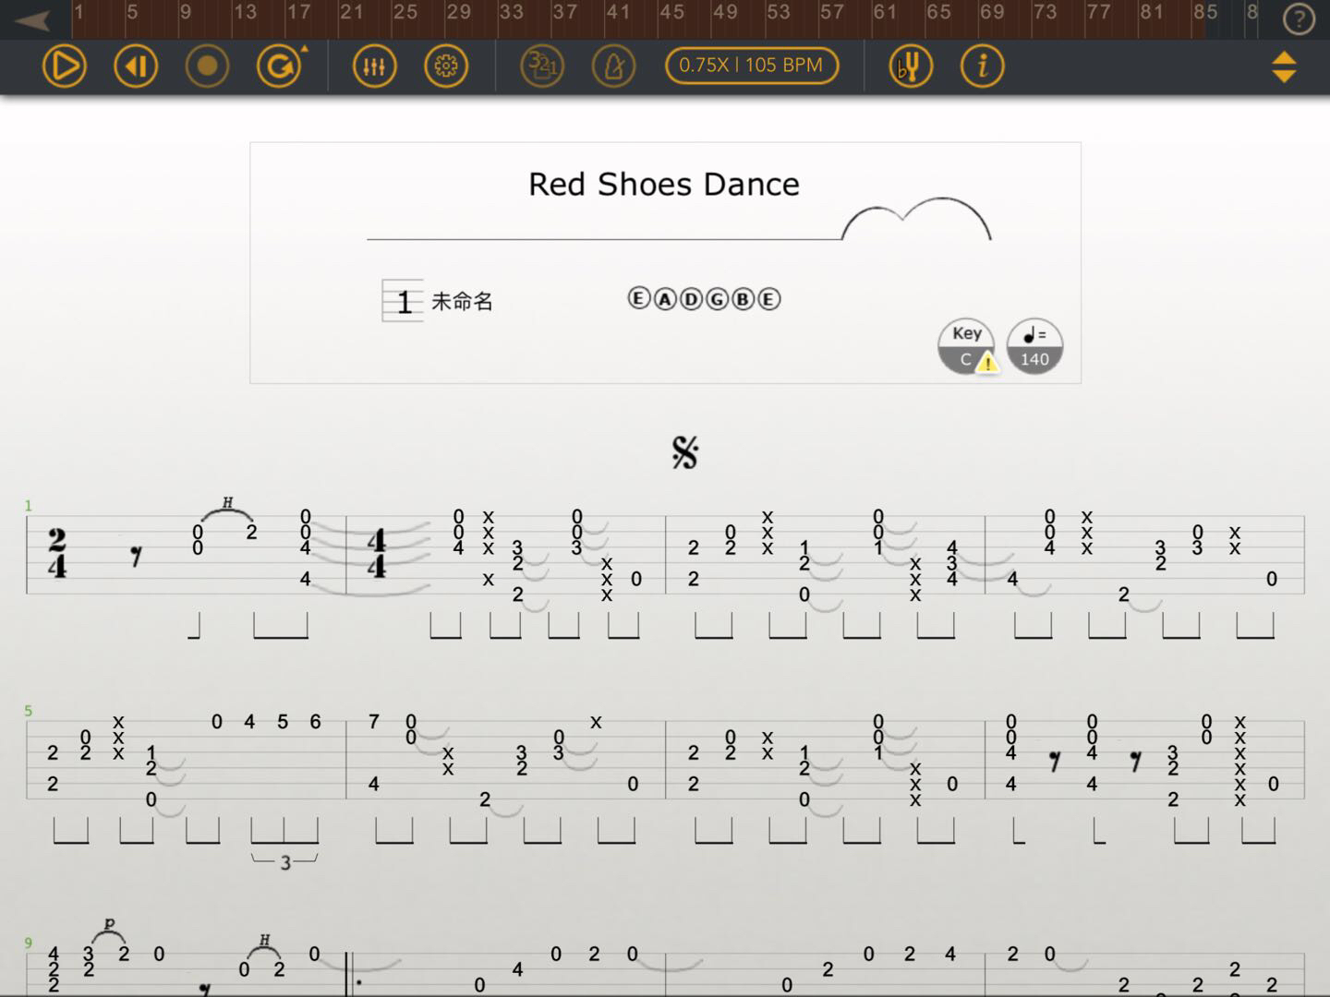Toggle the count-in 3-2-1 icon
The height and width of the screenshot is (997, 1330).
pos(542,66)
